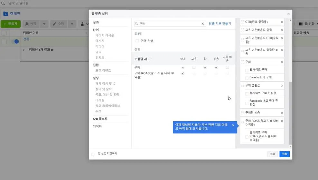Click the green 만들기 button
The image size is (318, 180).
click(11, 24)
